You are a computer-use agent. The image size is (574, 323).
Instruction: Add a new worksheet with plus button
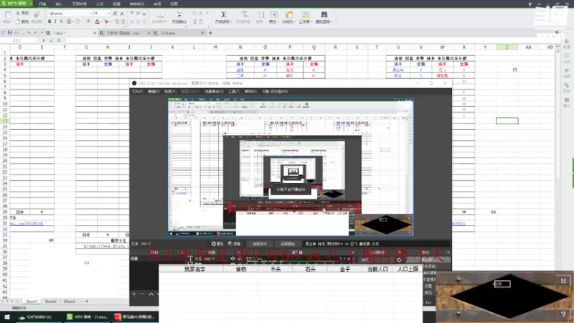pos(87,301)
